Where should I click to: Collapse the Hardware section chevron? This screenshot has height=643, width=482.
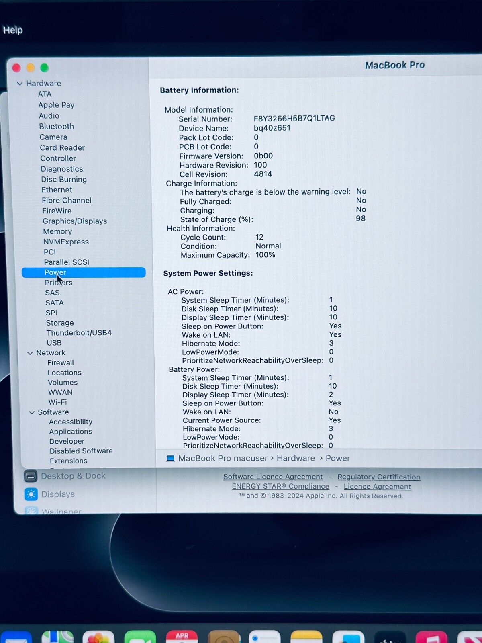tap(19, 84)
